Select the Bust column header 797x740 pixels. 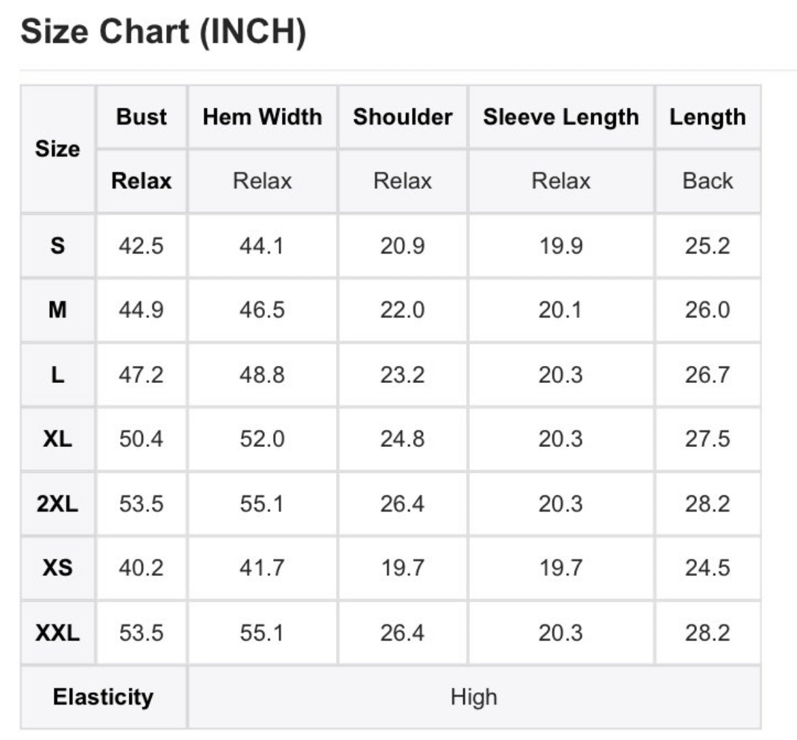click(x=141, y=117)
